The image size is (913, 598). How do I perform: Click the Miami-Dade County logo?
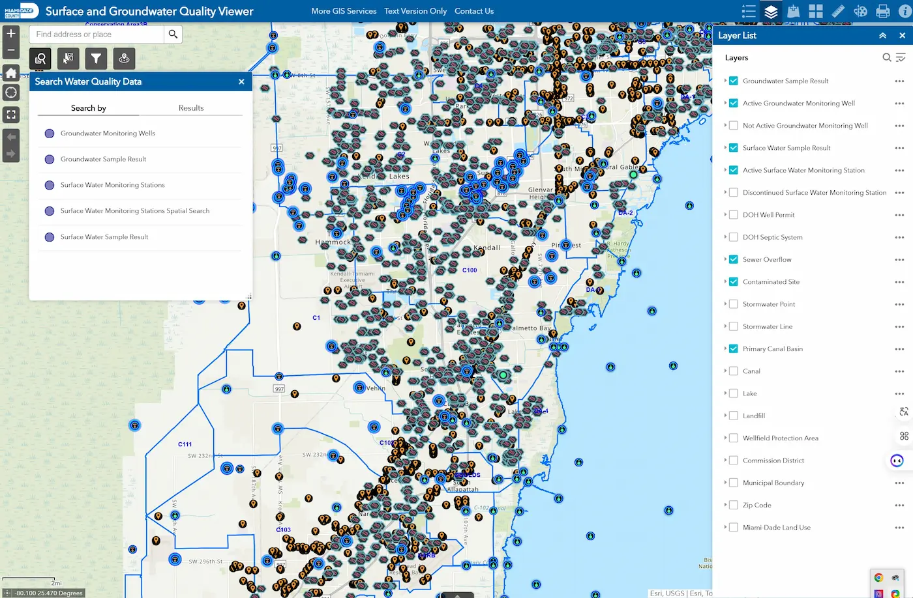click(22, 11)
